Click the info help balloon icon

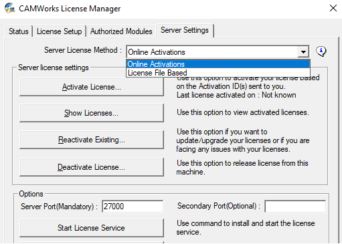click(x=321, y=51)
